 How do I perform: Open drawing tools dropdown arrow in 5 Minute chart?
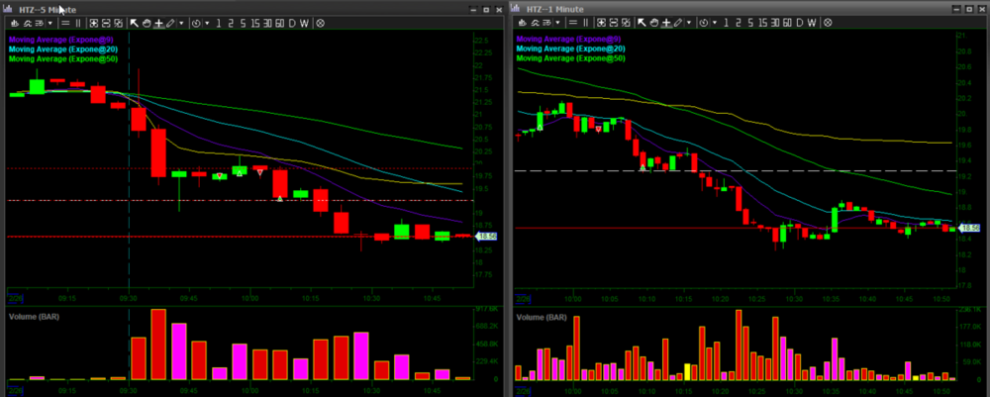[181, 22]
